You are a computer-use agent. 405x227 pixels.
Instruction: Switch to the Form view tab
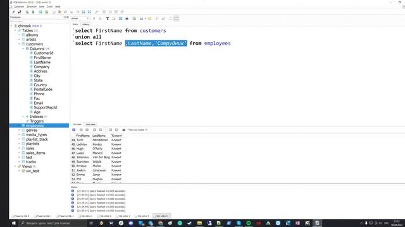pos(90,124)
